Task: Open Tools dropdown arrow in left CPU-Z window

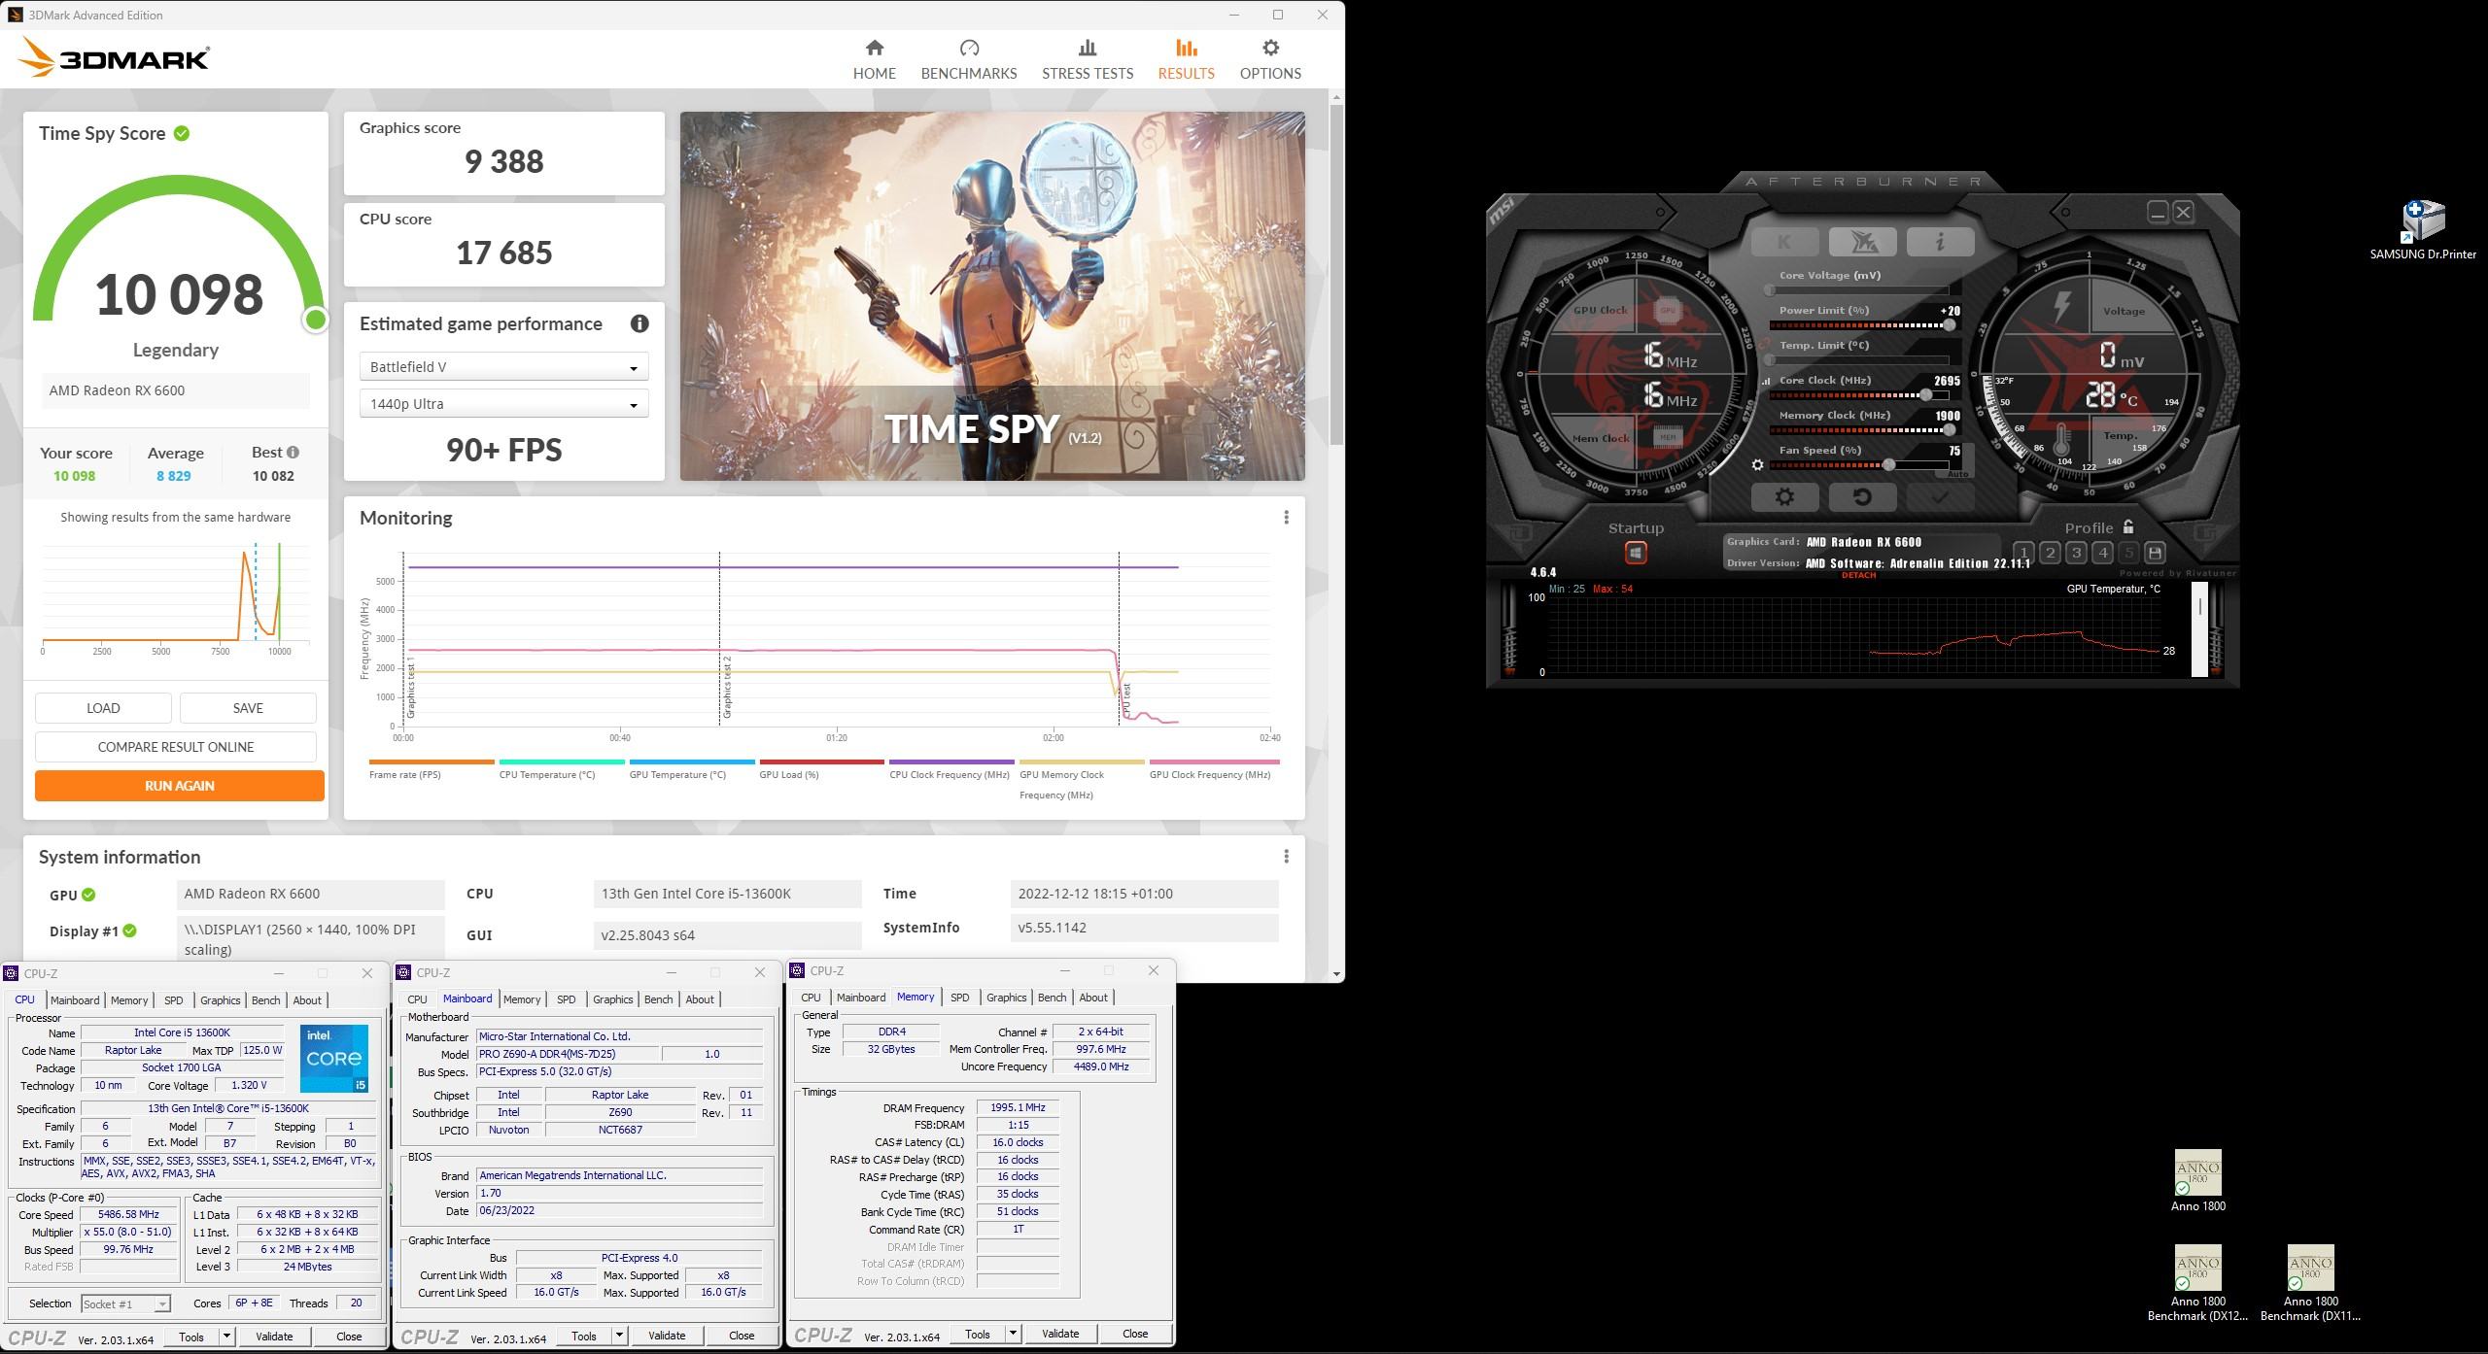Action: (226, 1337)
